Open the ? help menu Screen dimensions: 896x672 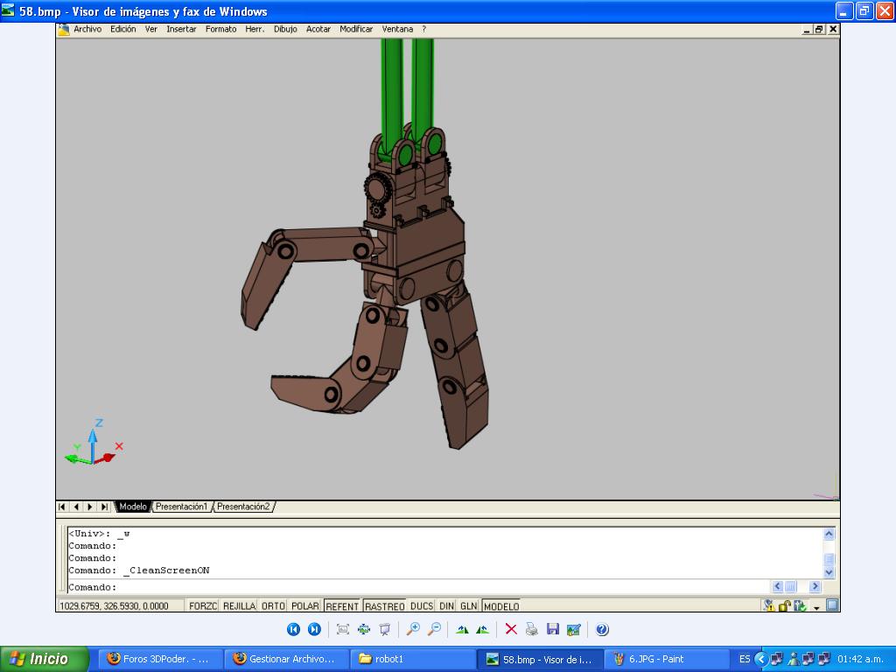click(424, 29)
